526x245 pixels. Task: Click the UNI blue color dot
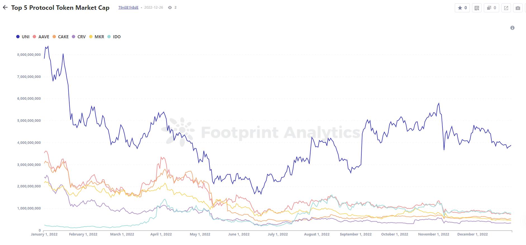(x=18, y=37)
